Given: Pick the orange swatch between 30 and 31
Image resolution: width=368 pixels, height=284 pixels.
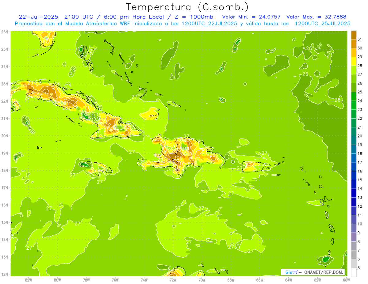Looking at the screenshot, I should (x=354, y=44).
